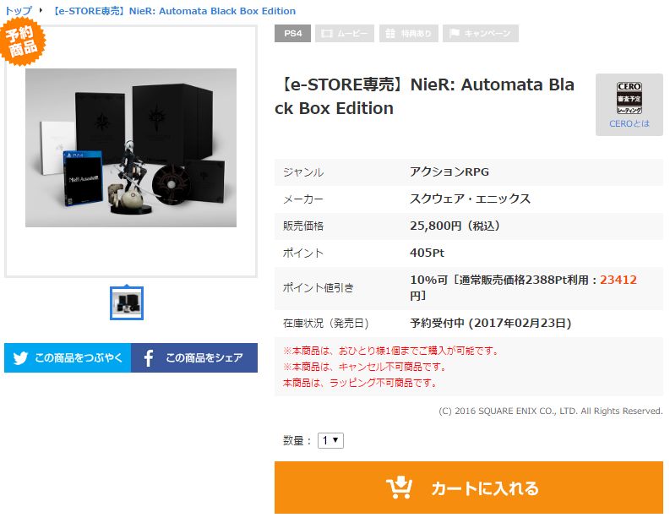Click the Twitter bird icon
The height and width of the screenshot is (523, 670).
pos(20,357)
